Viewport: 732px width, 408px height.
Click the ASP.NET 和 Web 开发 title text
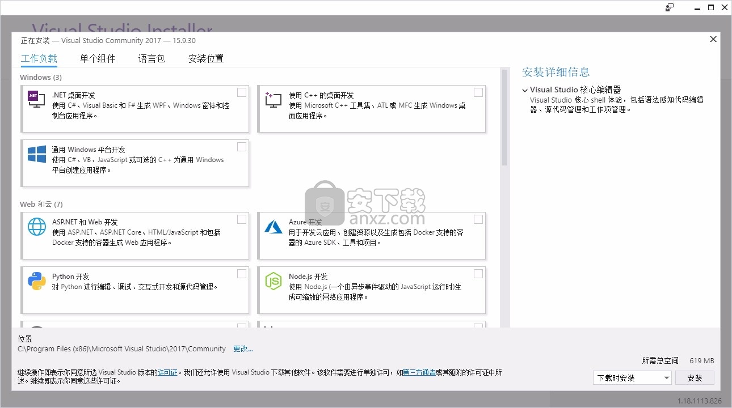[85, 222]
